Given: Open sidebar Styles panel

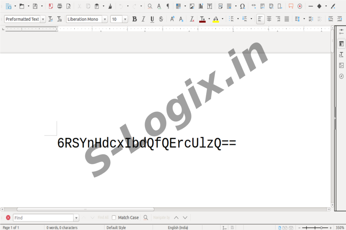Looking at the screenshot, I should [x=341, y=54].
